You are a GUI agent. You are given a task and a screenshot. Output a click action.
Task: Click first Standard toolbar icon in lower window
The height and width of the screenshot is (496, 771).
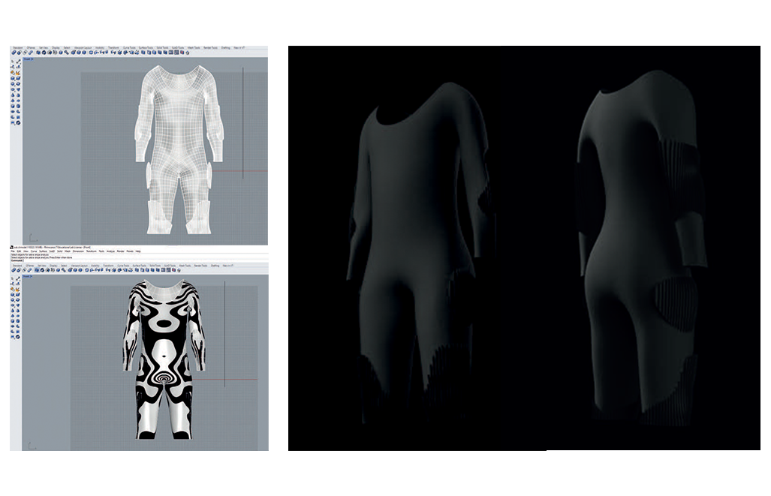[14, 270]
